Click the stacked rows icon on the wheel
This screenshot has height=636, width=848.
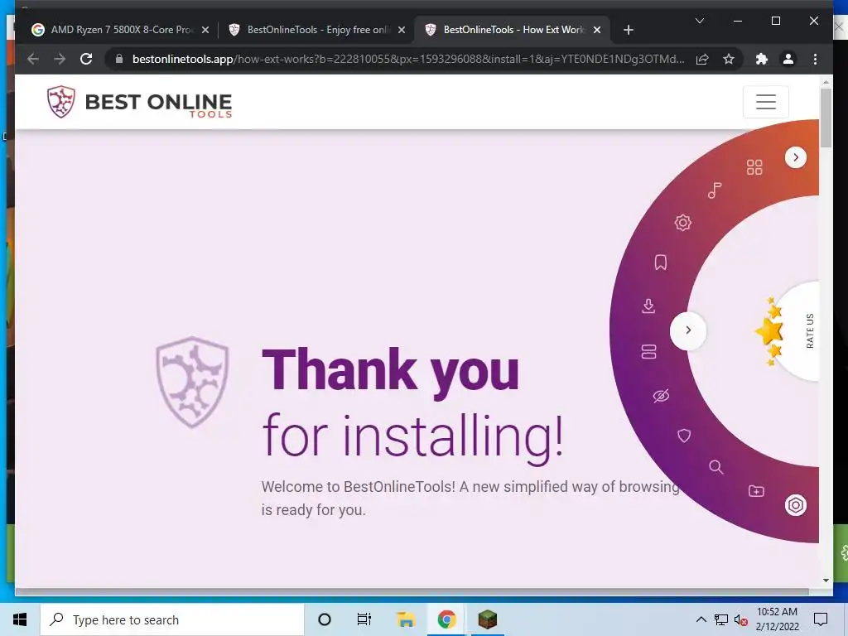tap(648, 351)
